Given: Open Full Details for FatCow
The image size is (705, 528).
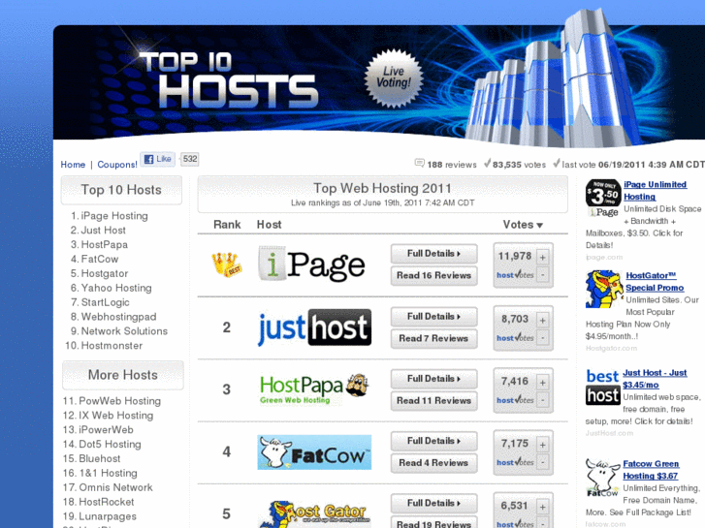Looking at the screenshot, I should tap(433, 441).
